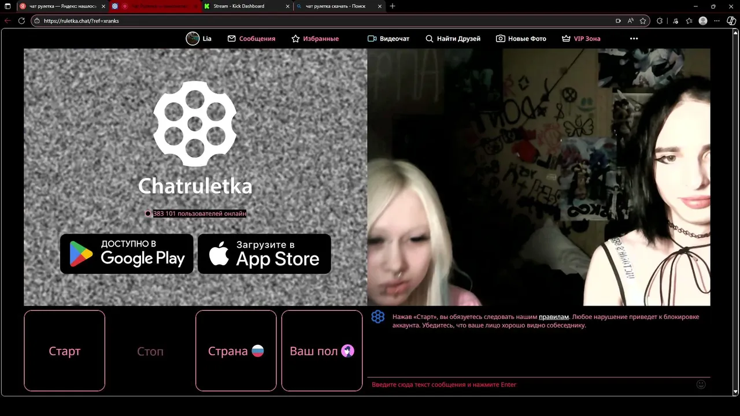This screenshot has height=416, width=740.
Task: Click the Russian flag icon on Страна
Action: (x=258, y=351)
